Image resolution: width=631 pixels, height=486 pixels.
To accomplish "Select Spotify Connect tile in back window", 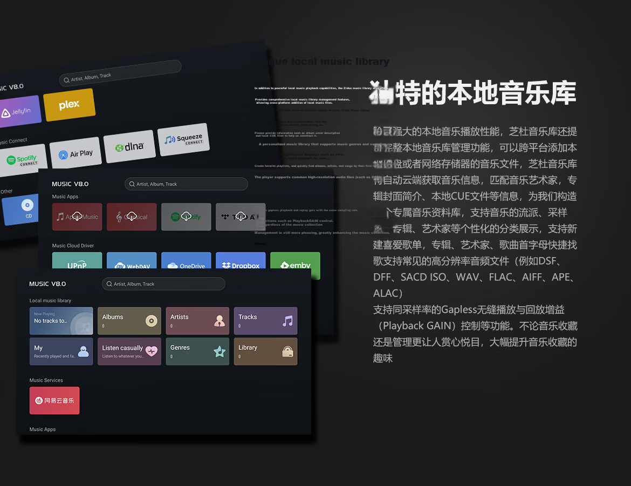I will point(23,160).
